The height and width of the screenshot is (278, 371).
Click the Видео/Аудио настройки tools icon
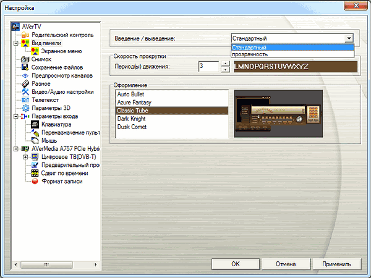click(x=25, y=91)
